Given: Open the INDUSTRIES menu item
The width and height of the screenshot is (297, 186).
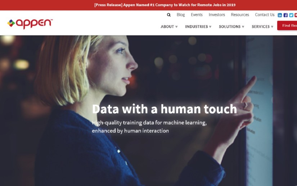Looking at the screenshot, I should coord(197,27).
